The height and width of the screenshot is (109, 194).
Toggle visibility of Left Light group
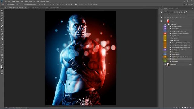(x=165, y=38)
